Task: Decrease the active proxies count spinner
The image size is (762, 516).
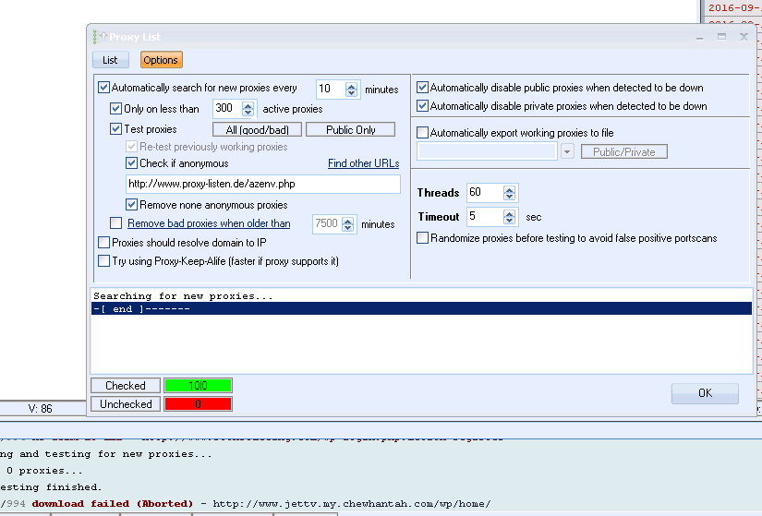Action: [x=248, y=114]
